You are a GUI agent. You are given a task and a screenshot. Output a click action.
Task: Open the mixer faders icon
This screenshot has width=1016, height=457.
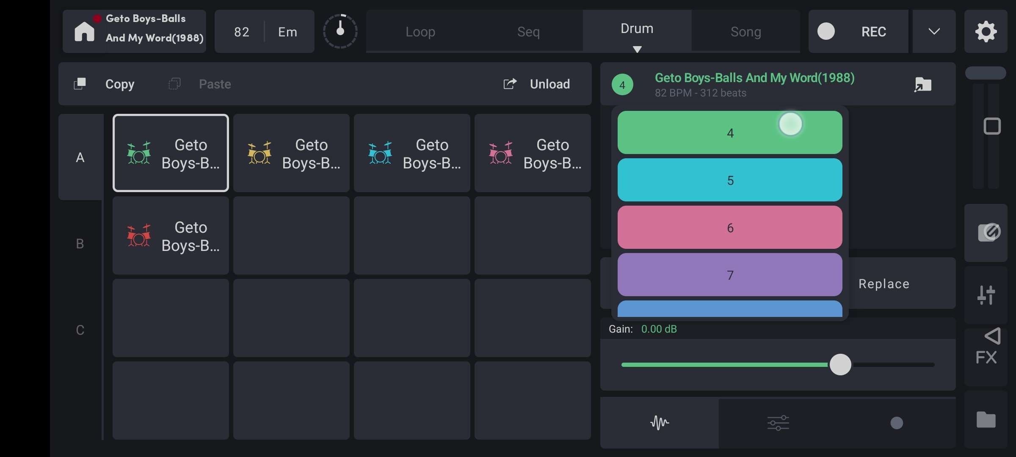[986, 295]
